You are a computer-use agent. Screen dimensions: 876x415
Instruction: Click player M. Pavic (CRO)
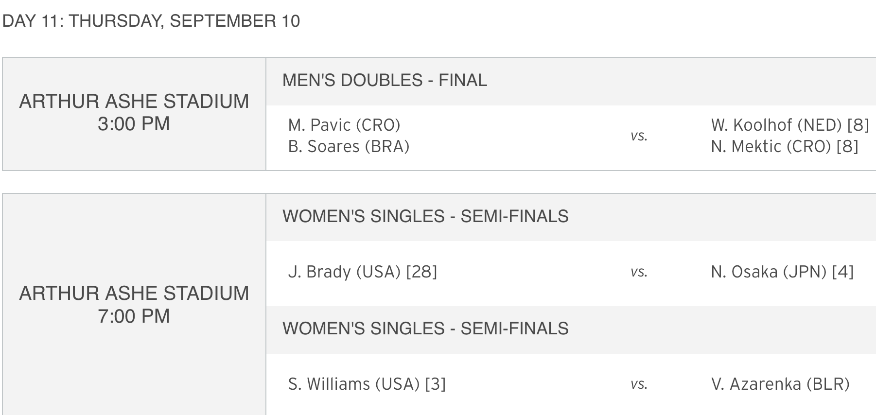click(344, 125)
